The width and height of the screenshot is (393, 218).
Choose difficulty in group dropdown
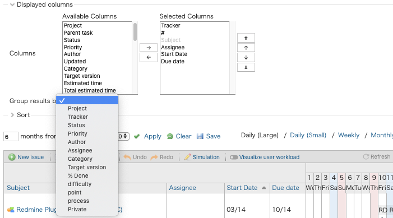click(80, 184)
